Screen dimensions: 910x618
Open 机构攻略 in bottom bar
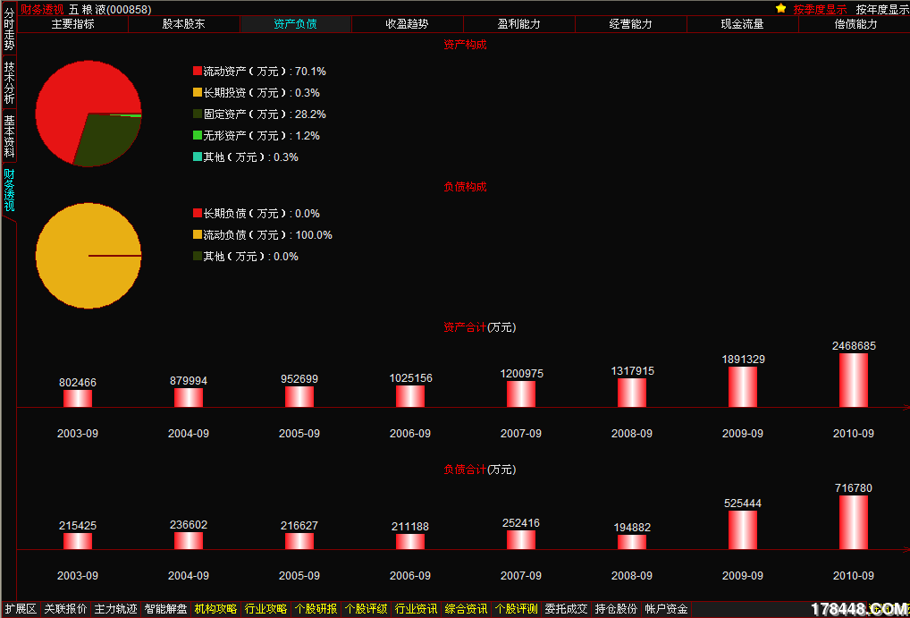point(215,609)
